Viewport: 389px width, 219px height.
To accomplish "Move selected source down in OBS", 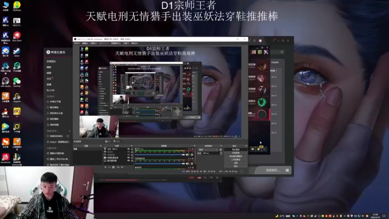I will (x=122, y=167).
